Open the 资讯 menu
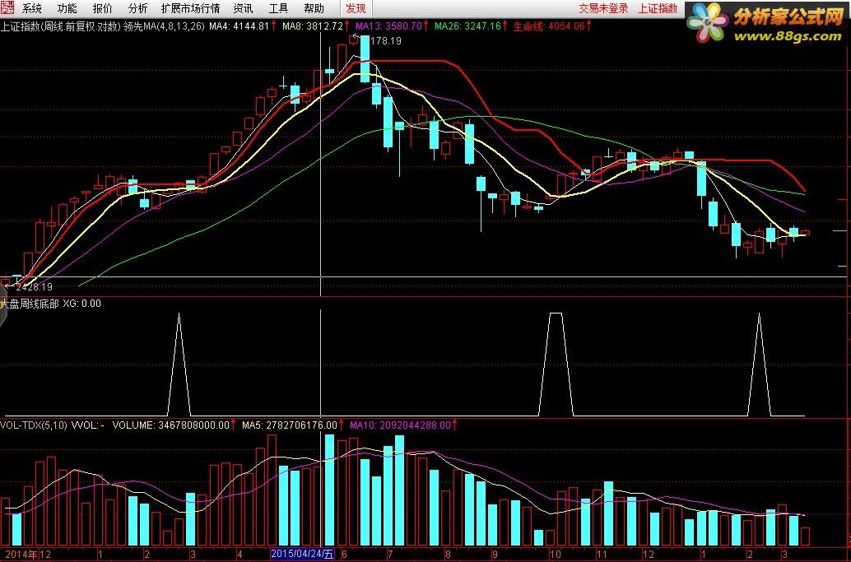The height and width of the screenshot is (562, 851). click(x=243, y=8)
